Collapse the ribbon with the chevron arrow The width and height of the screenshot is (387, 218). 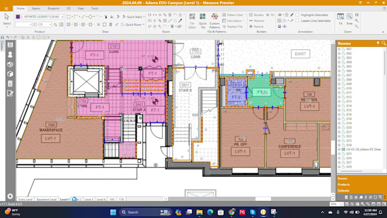[x=383, y=32]
